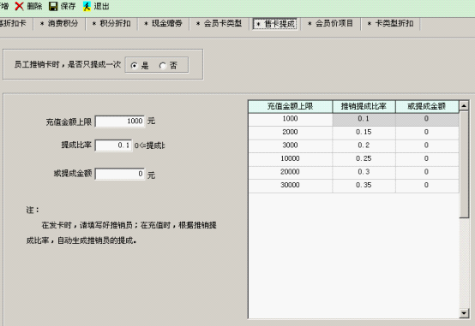Click commission amount cell in 10000 row

[427, 159]
